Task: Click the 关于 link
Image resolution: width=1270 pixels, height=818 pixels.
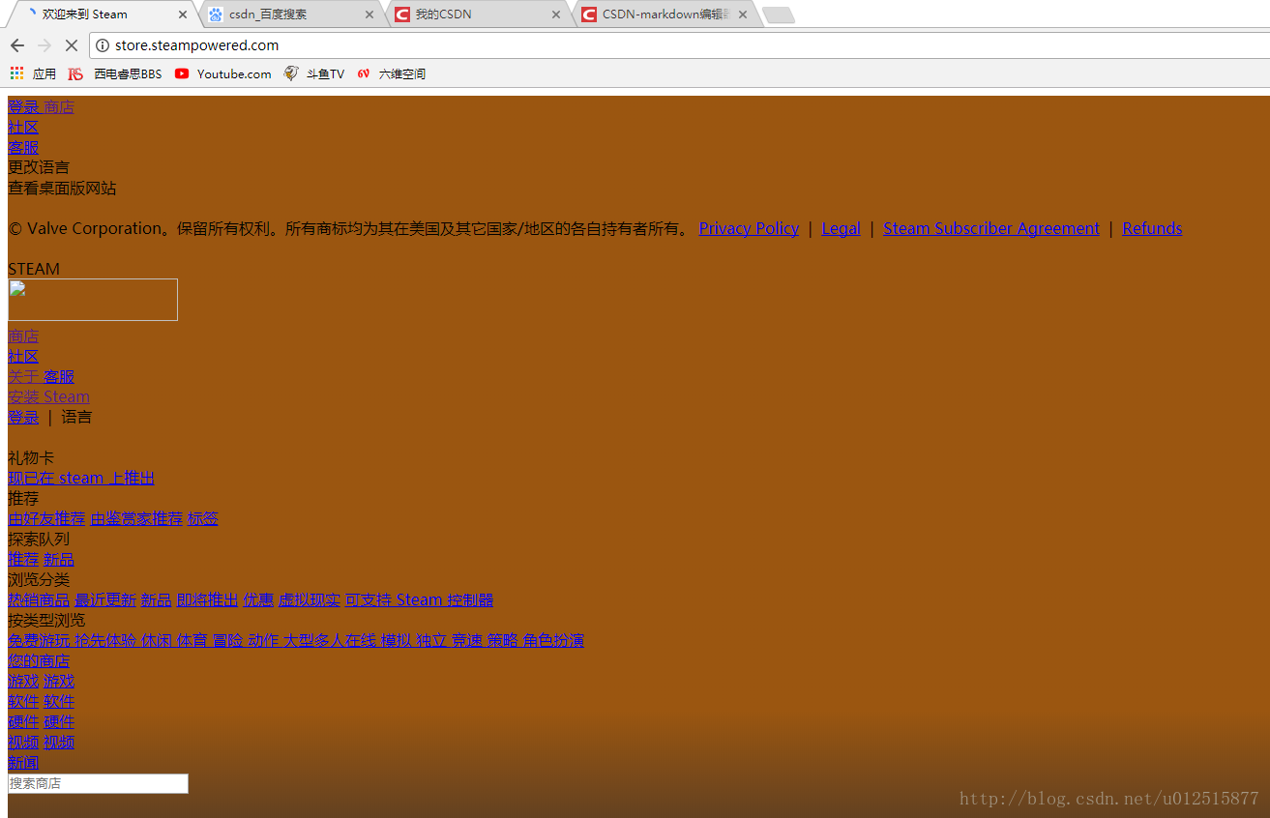Action: [x=23, y=376]
